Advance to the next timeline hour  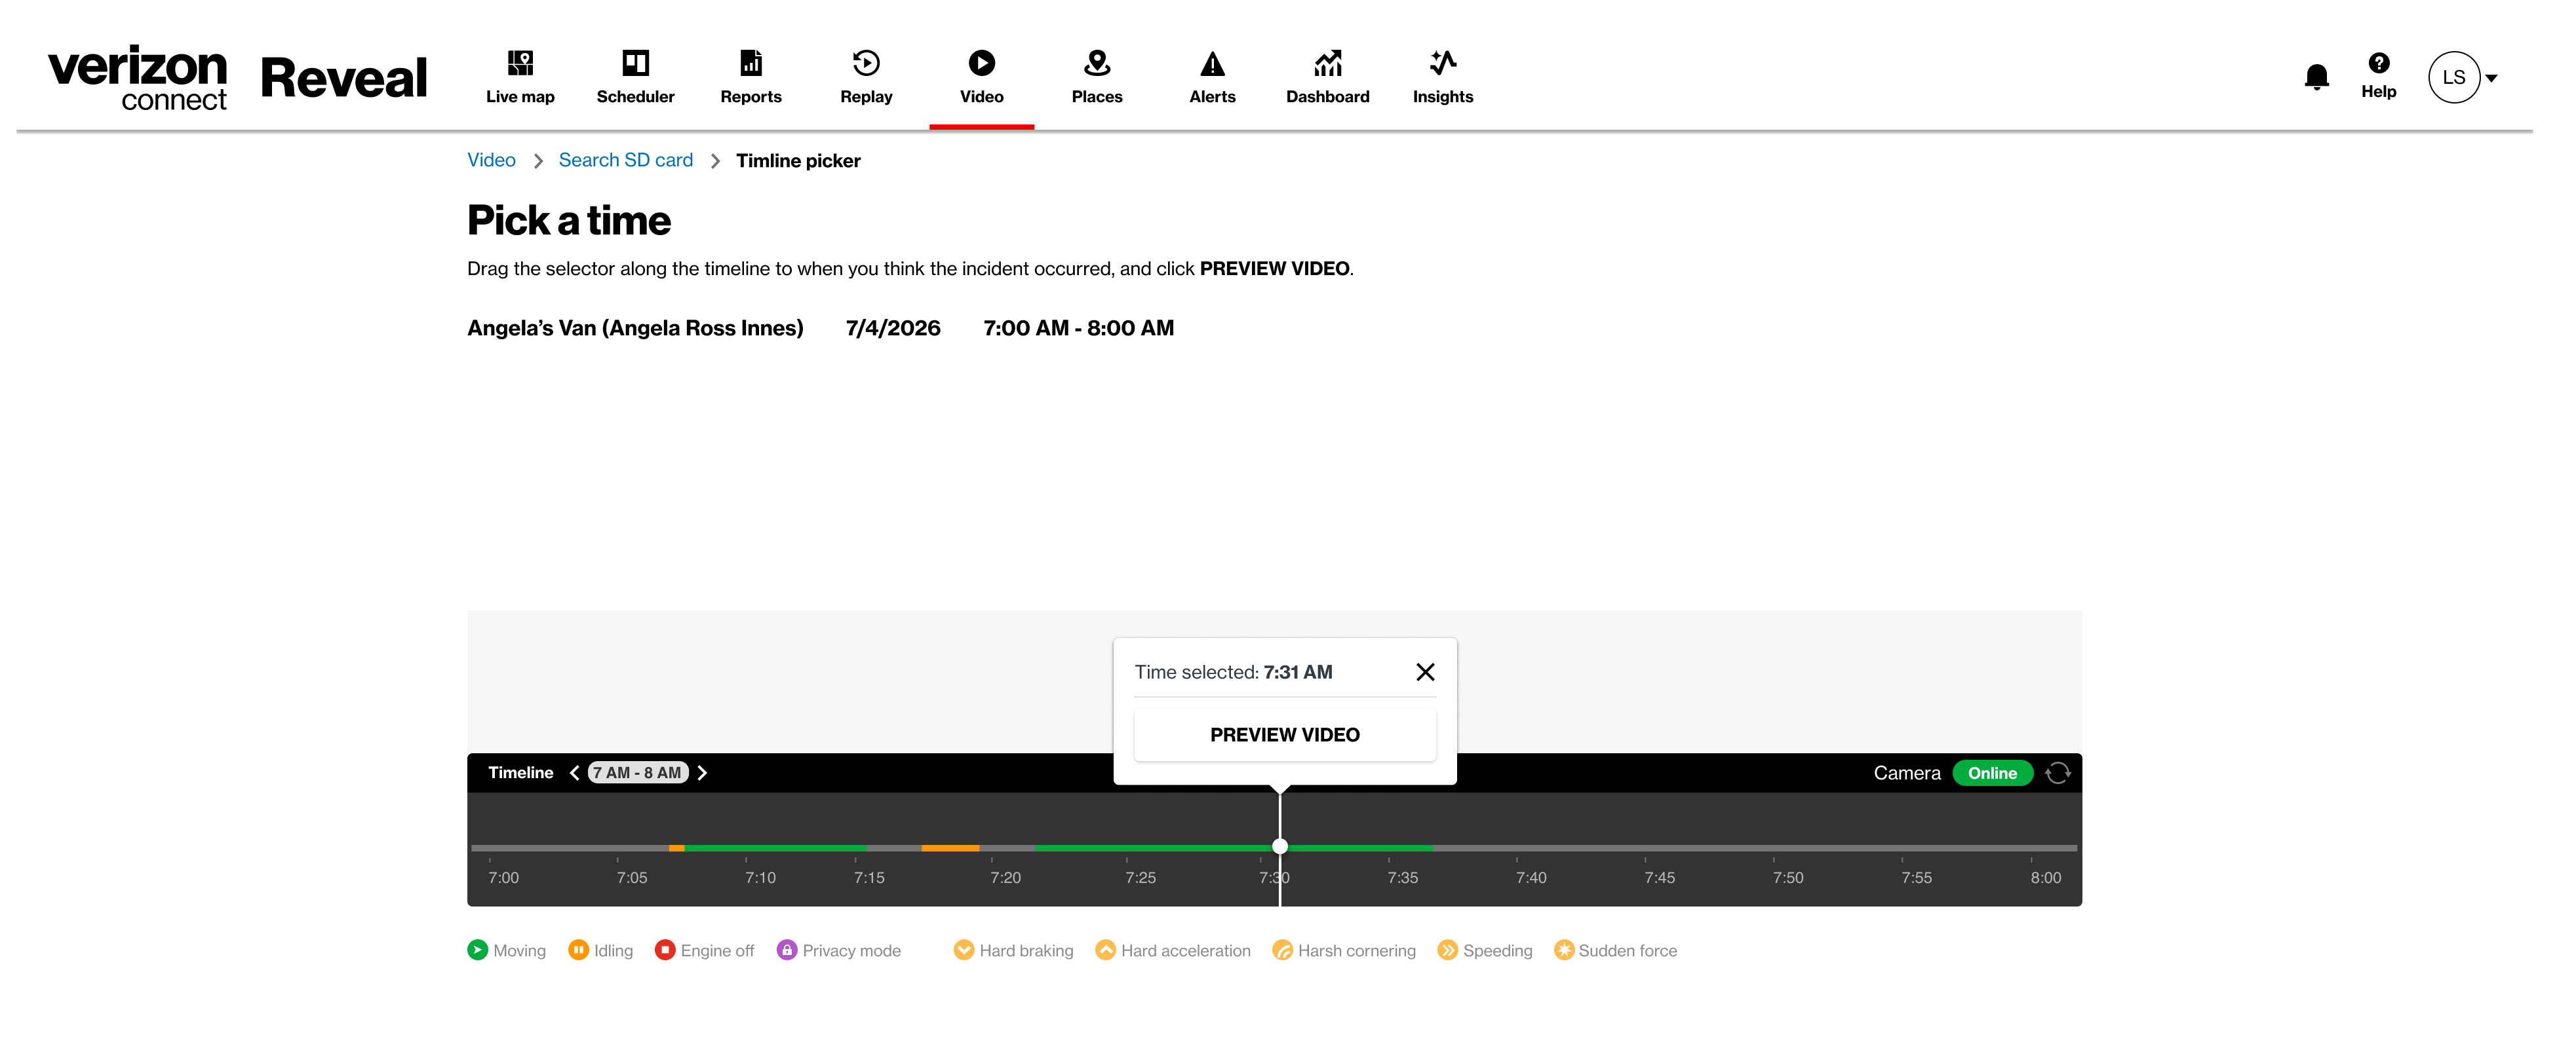pyautogui.click(x=702, y=772)
